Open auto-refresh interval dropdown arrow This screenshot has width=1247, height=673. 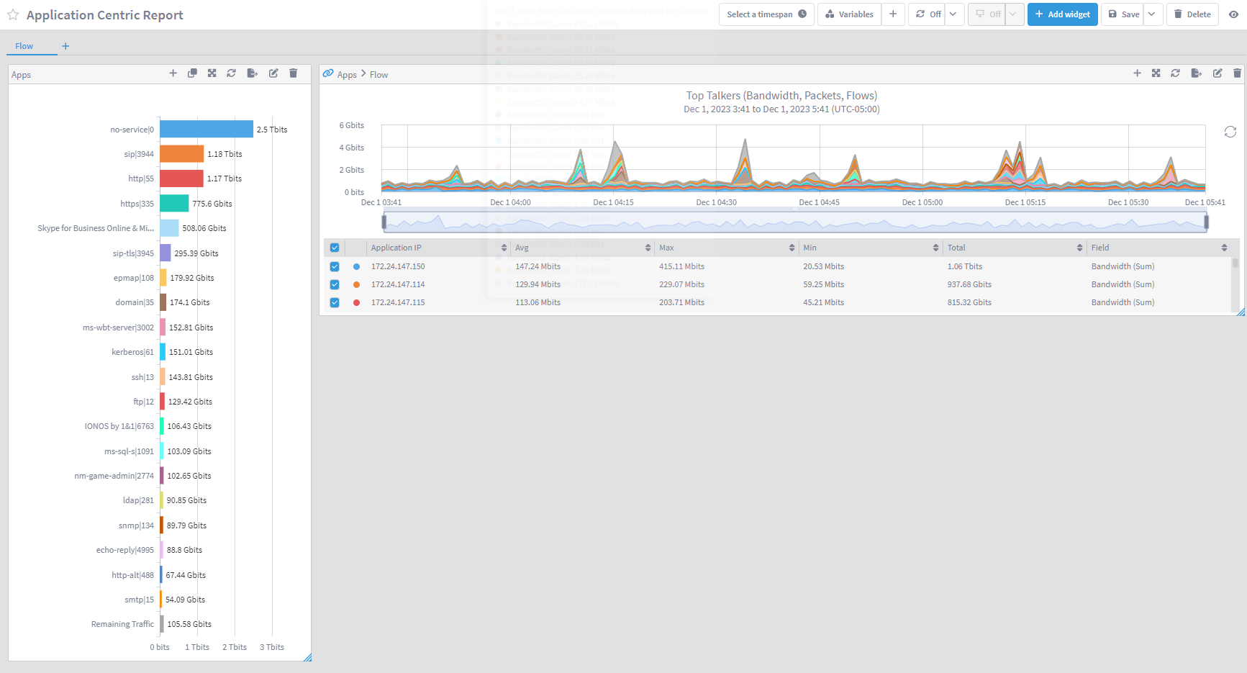click(953, 14)
